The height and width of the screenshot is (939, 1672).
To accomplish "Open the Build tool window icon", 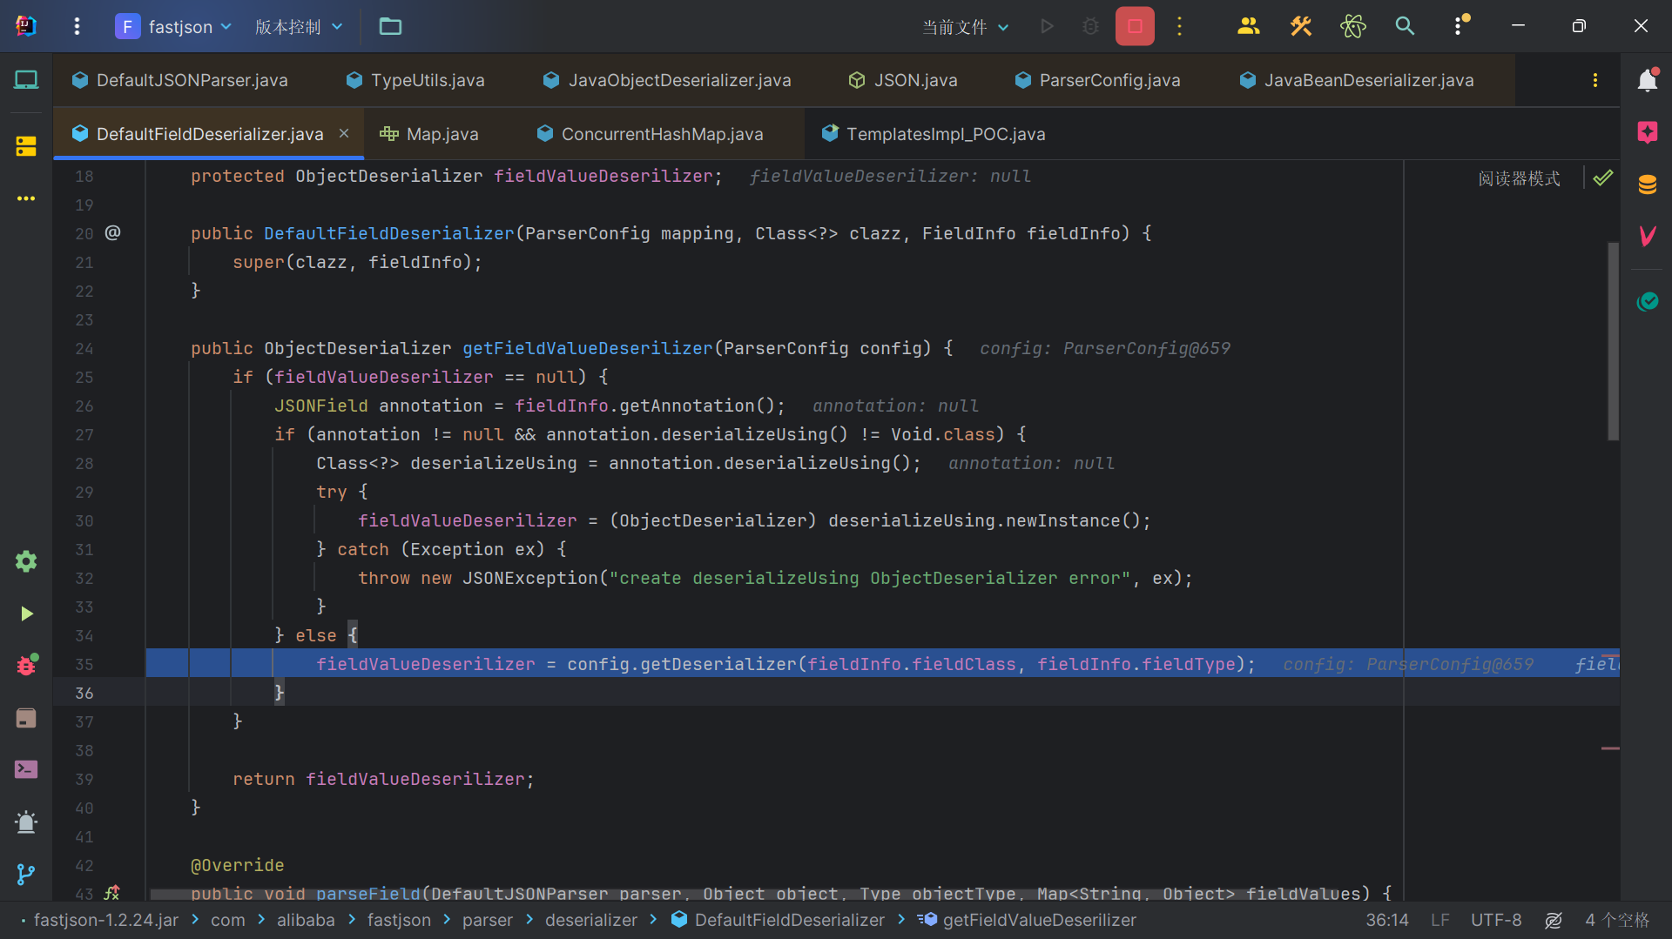I will click(x=26, y=718).
